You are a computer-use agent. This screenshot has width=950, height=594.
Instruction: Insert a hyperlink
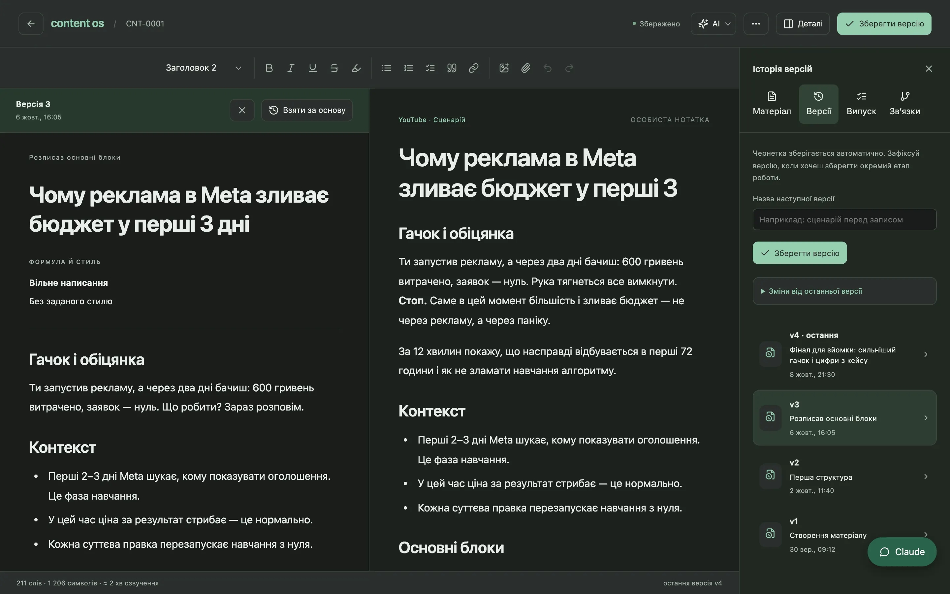473,68
